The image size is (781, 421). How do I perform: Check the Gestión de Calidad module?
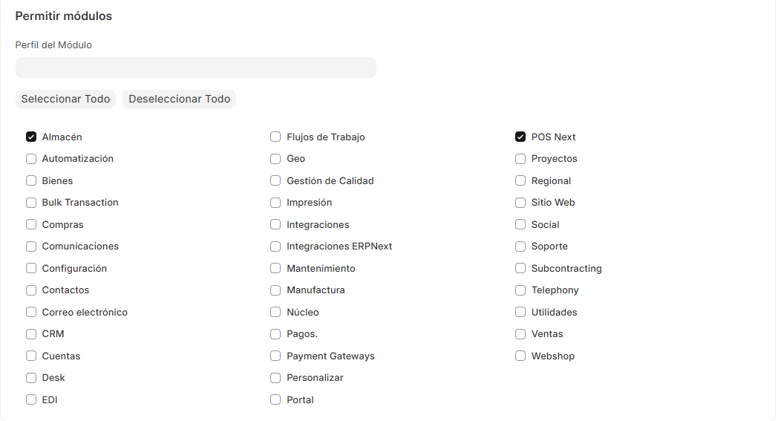point(275,181)
